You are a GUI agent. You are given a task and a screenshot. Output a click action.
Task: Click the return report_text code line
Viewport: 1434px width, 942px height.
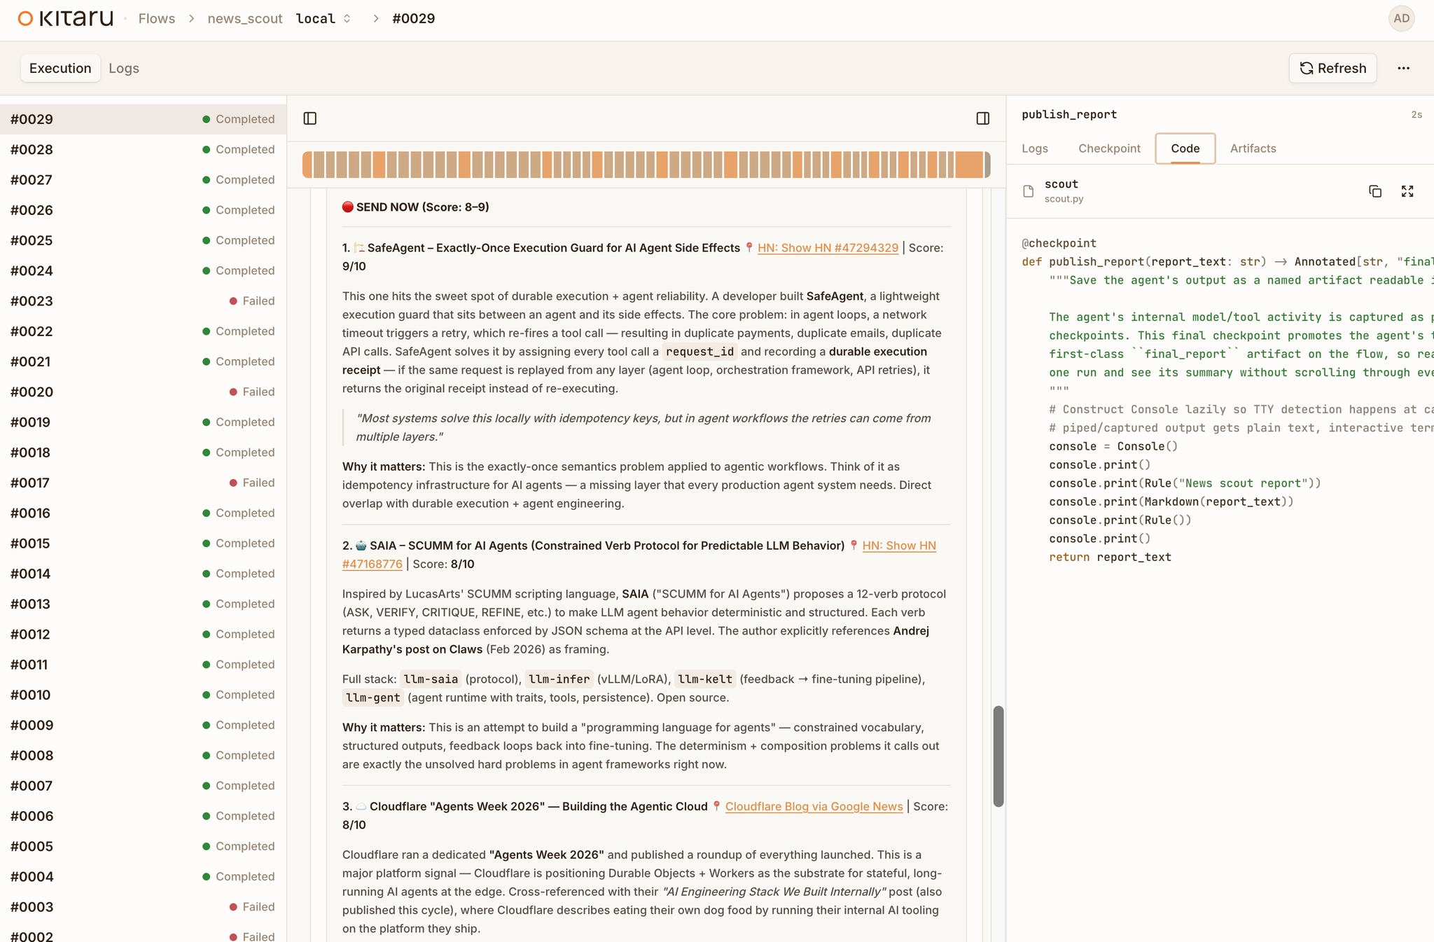tap(1110, 557)
